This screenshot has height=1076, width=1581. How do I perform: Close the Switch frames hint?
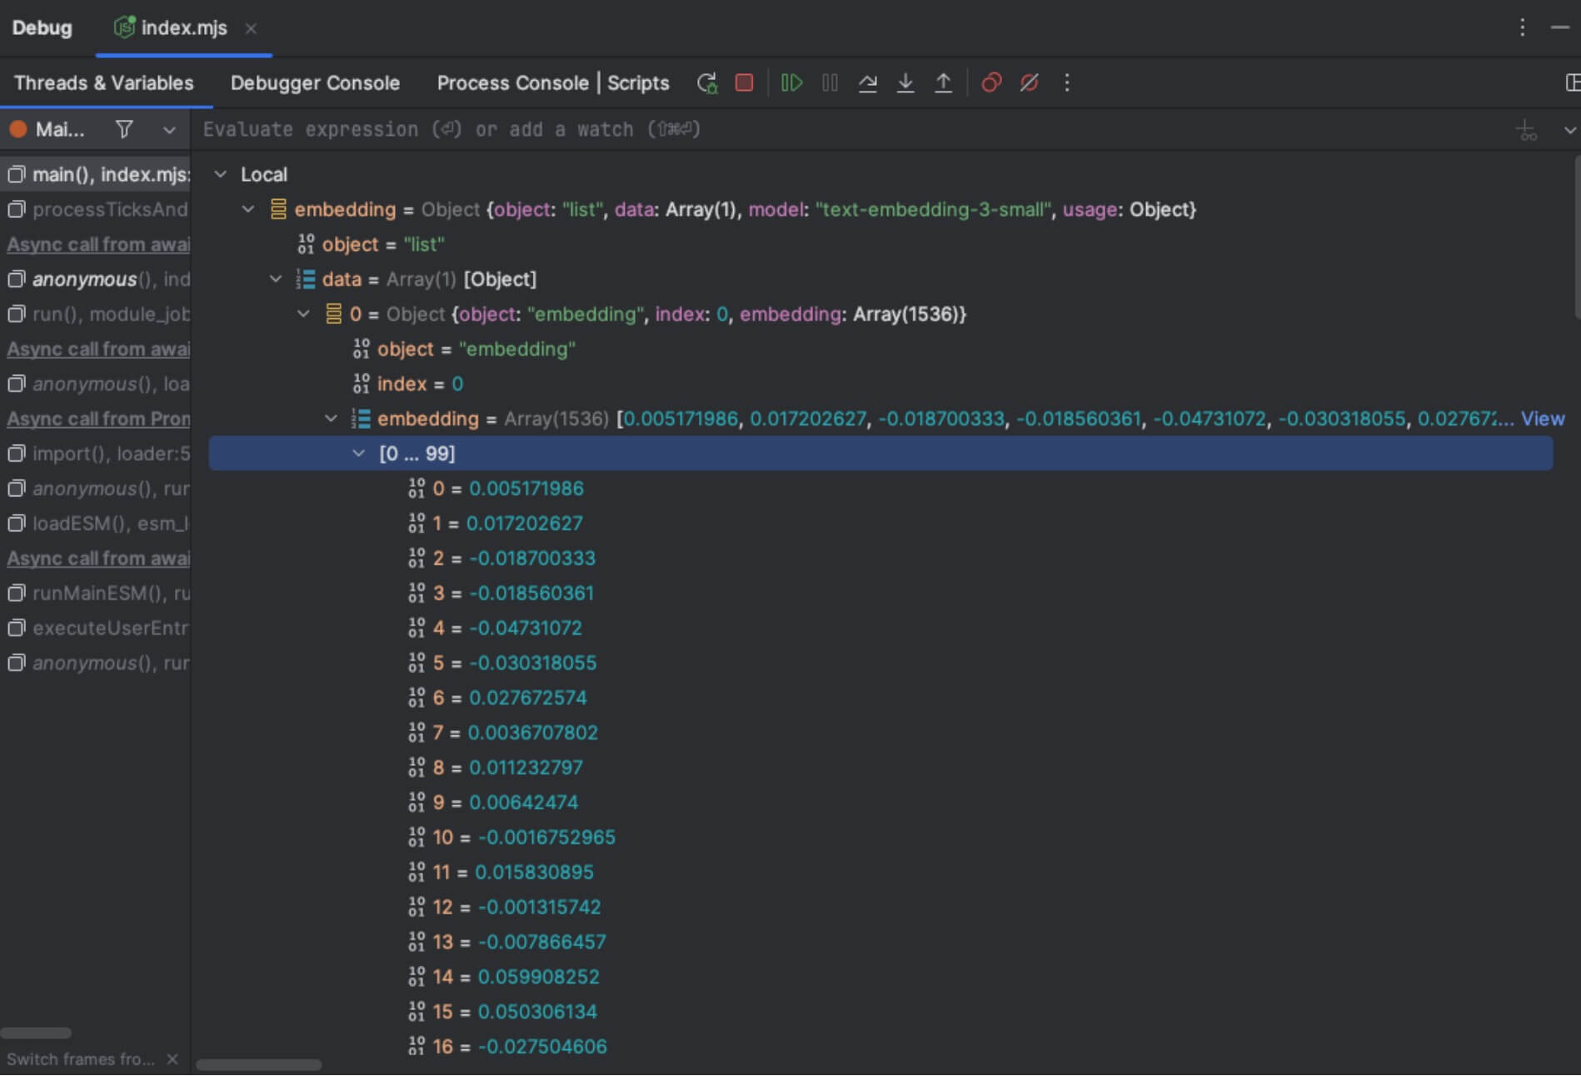click(x=172, y=1059)
